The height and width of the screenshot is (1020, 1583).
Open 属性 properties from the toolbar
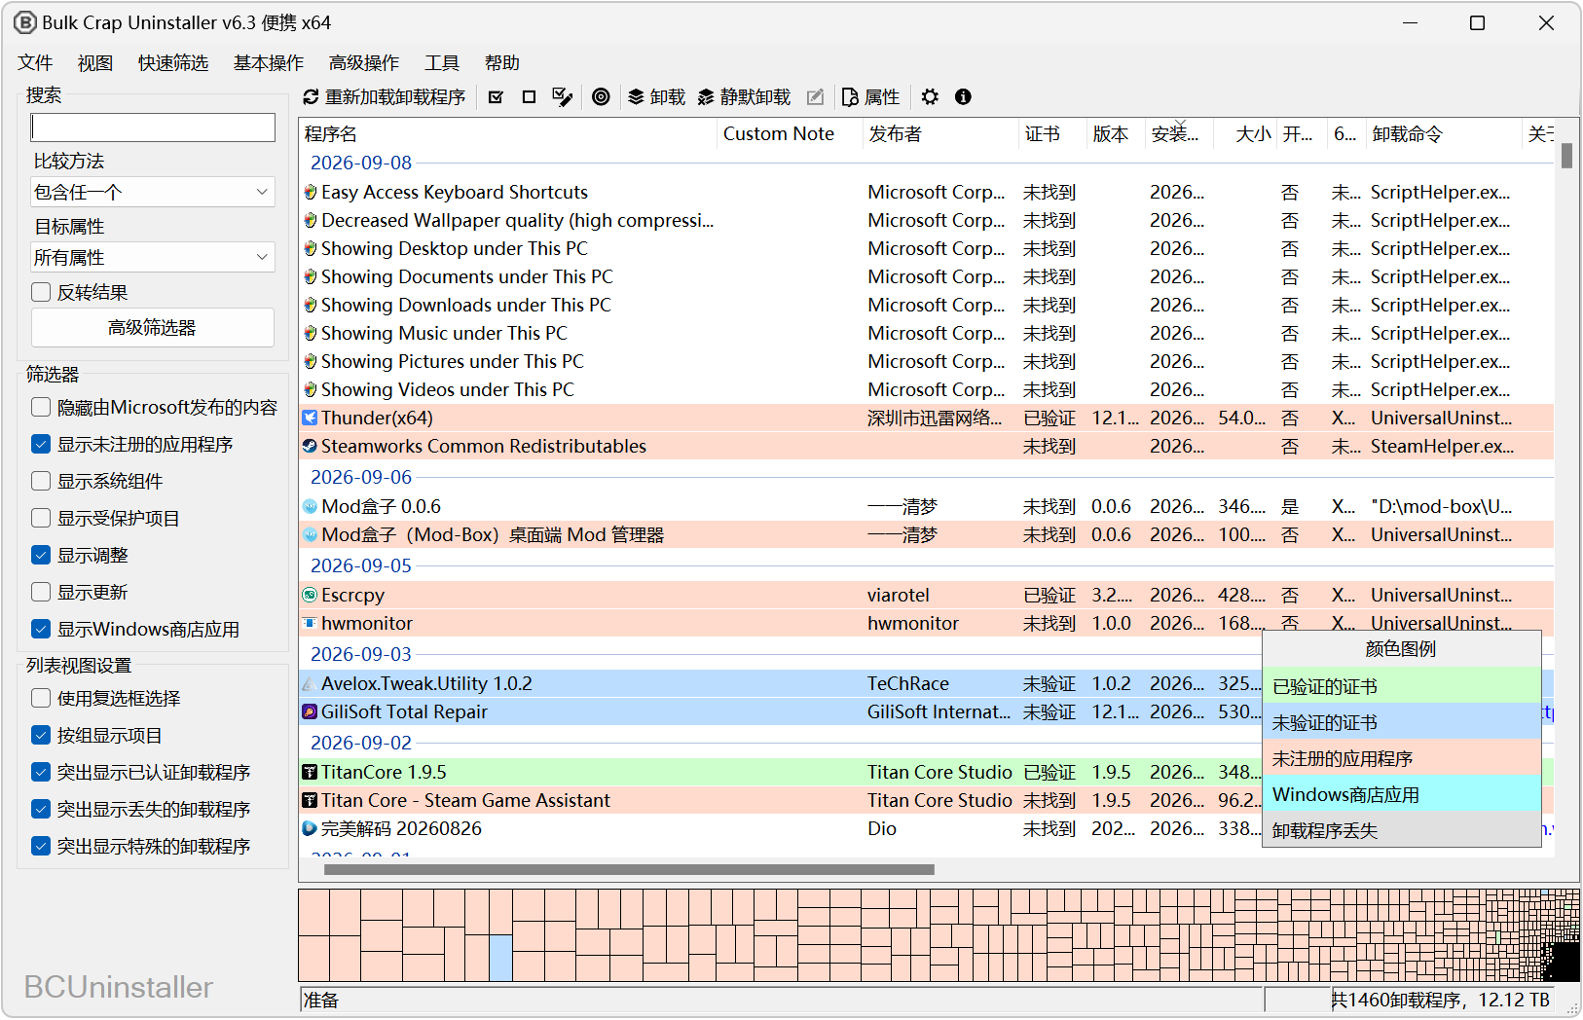(x=871, y=97)
